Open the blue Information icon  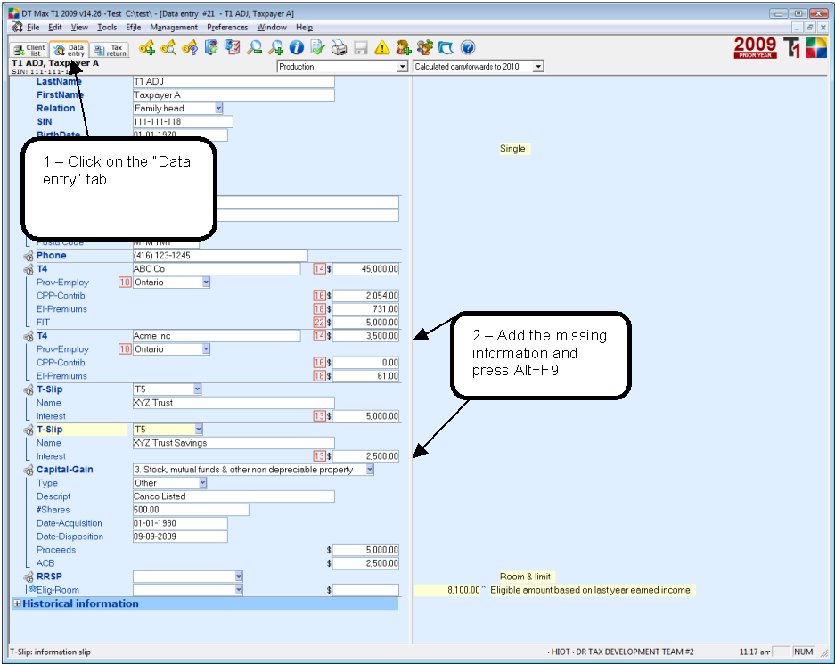[295, 48]
